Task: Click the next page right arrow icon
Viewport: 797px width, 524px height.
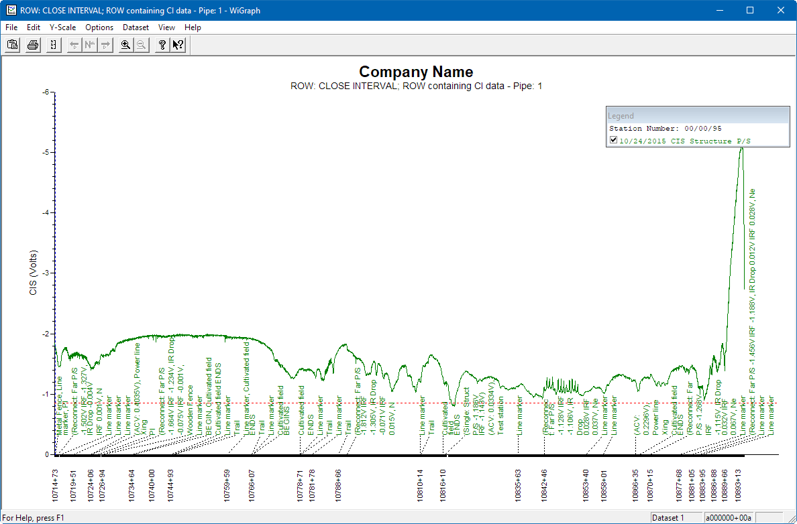Action: (106, 45)
